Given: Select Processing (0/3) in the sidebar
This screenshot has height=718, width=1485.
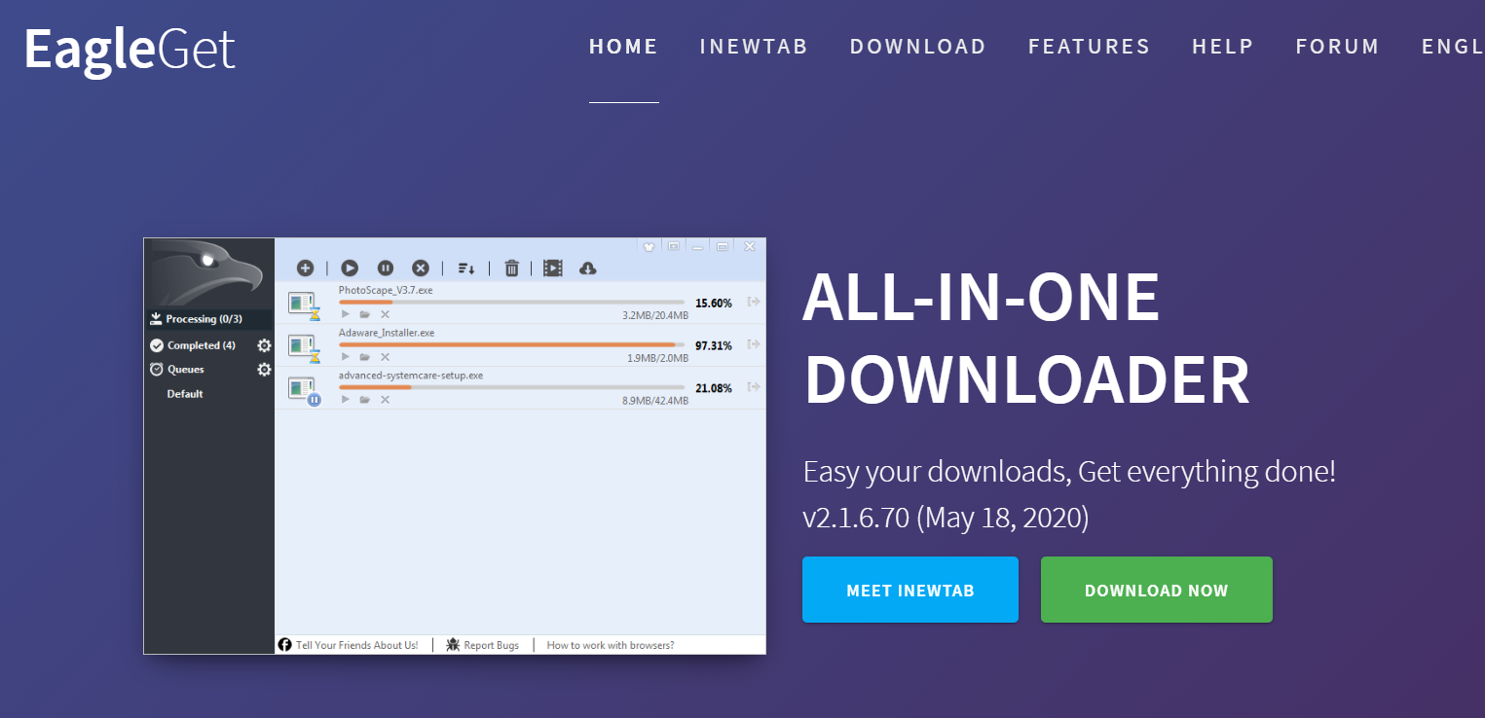Looking at the screenshot, I should [x=208, y=319].
